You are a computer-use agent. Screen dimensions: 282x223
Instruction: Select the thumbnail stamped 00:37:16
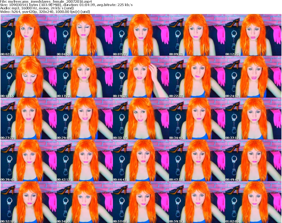pyautogui.click(x=253, y=119)
